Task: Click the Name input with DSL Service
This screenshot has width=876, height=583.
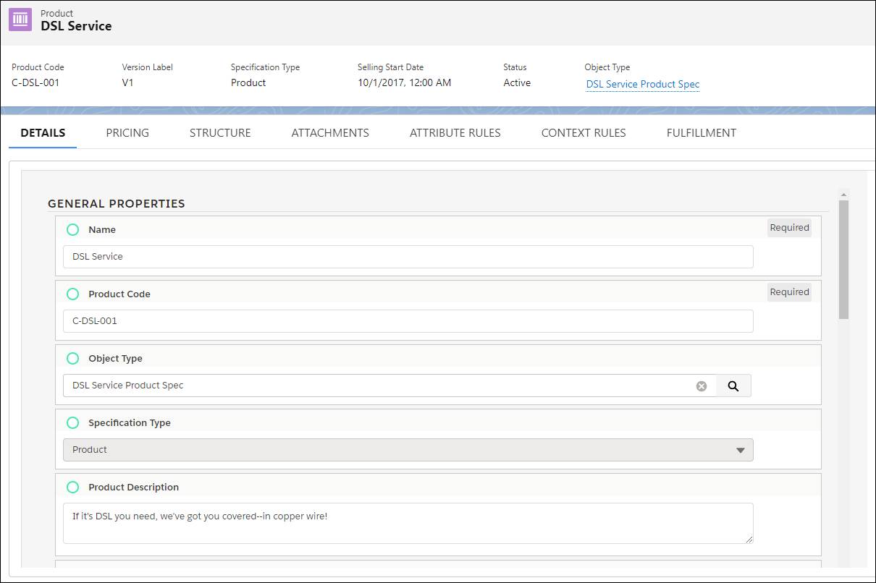Action: click(408, 257)
